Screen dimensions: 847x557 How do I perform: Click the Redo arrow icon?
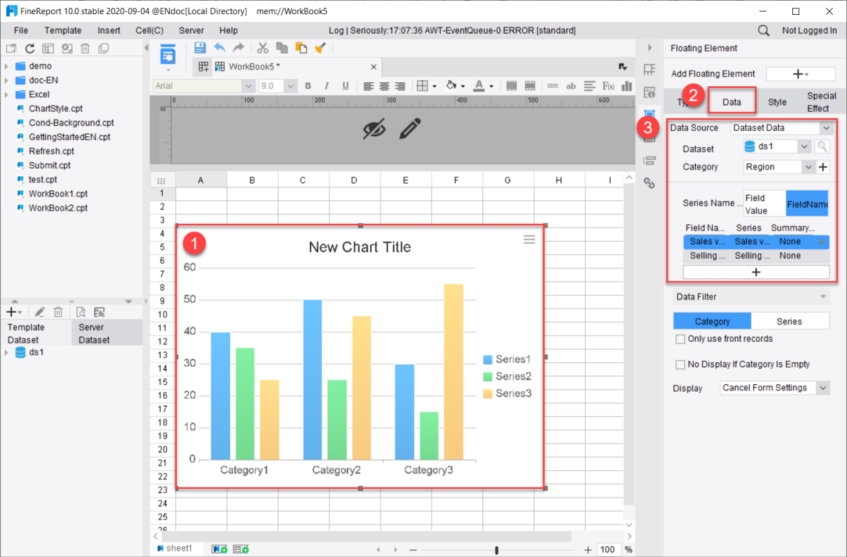238,48
